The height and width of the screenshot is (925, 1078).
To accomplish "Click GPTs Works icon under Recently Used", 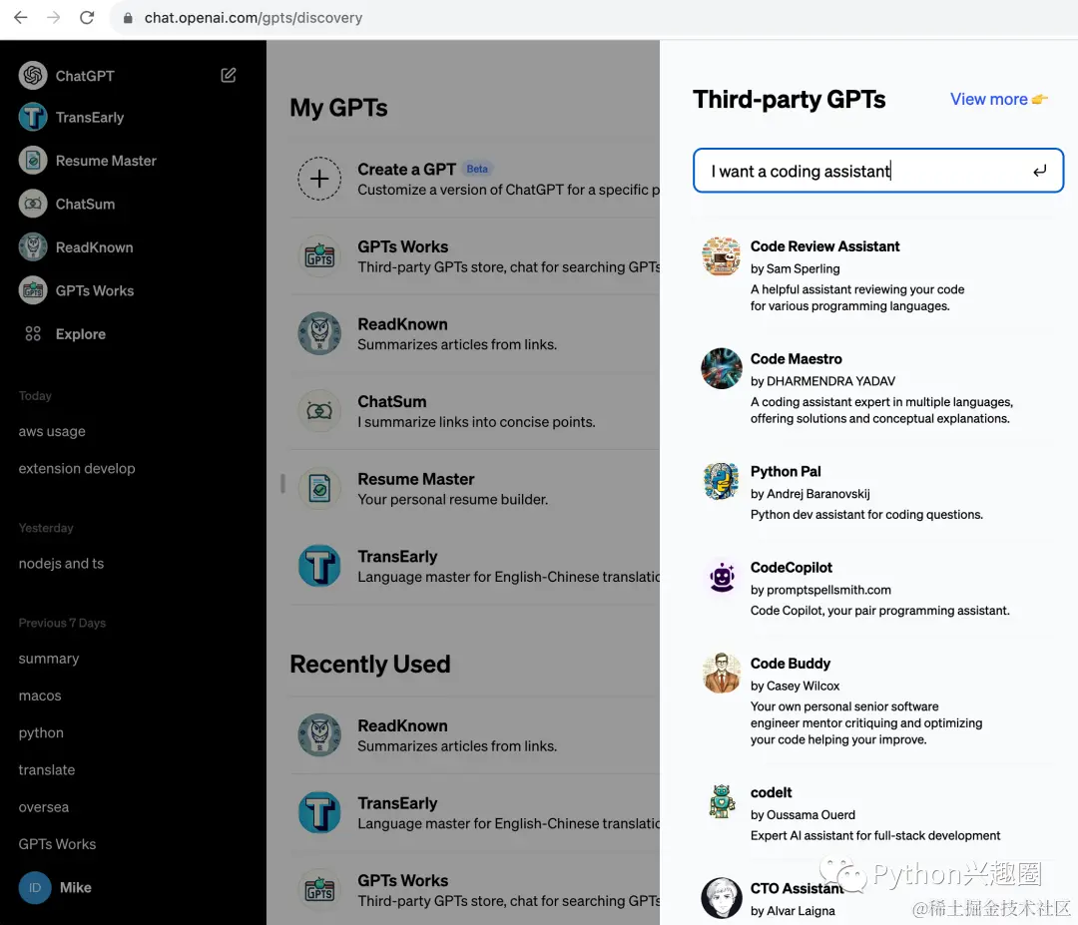I will tap(319, 890).
